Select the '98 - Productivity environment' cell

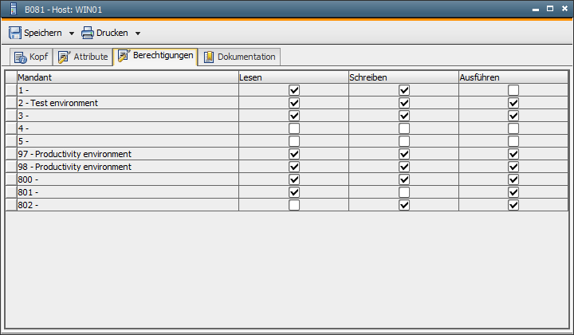(x=128, y=167)
